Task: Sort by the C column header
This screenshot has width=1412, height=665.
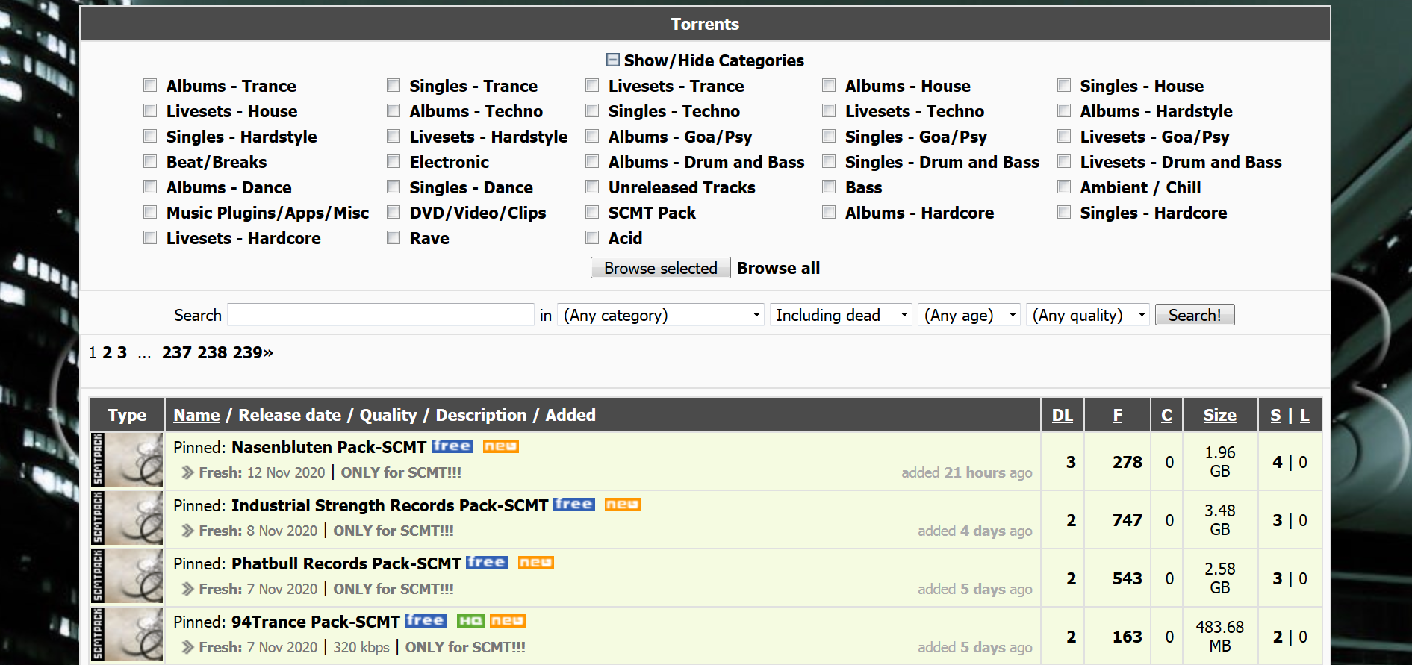Action: pos(1166,415)
